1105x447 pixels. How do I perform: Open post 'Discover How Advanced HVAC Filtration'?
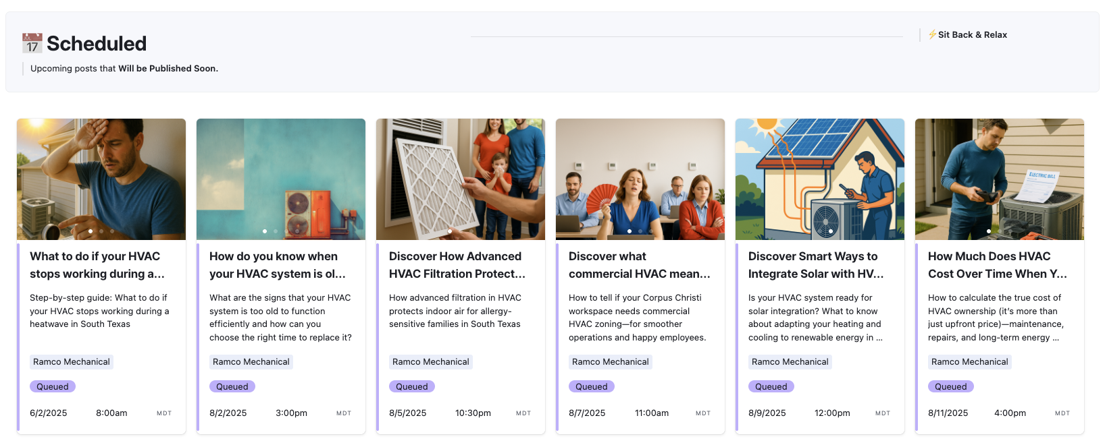[457, 265]
